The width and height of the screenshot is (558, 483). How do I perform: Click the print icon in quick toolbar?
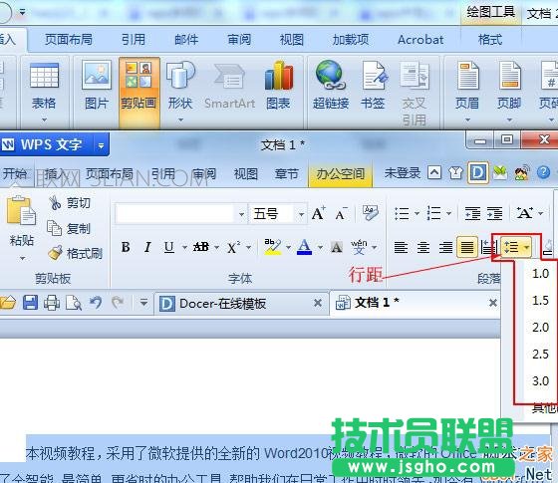tap(52, 303)
